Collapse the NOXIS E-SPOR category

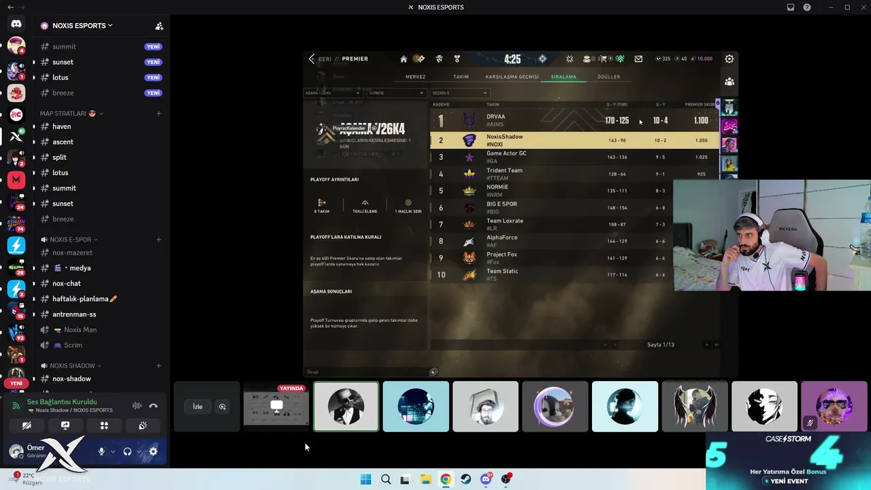click(69, 240)
